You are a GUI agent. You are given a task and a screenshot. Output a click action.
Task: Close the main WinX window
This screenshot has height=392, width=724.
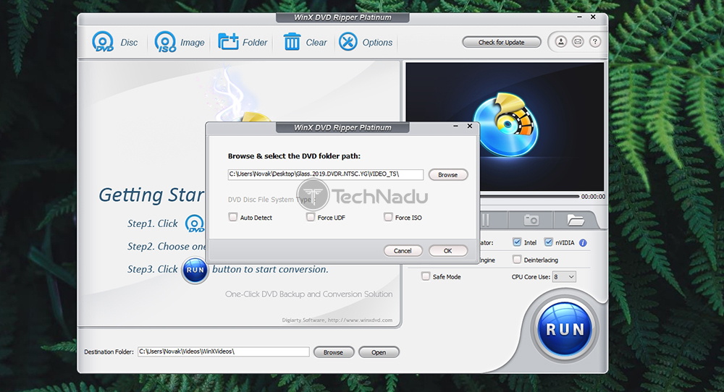click(x=593, y=17)
